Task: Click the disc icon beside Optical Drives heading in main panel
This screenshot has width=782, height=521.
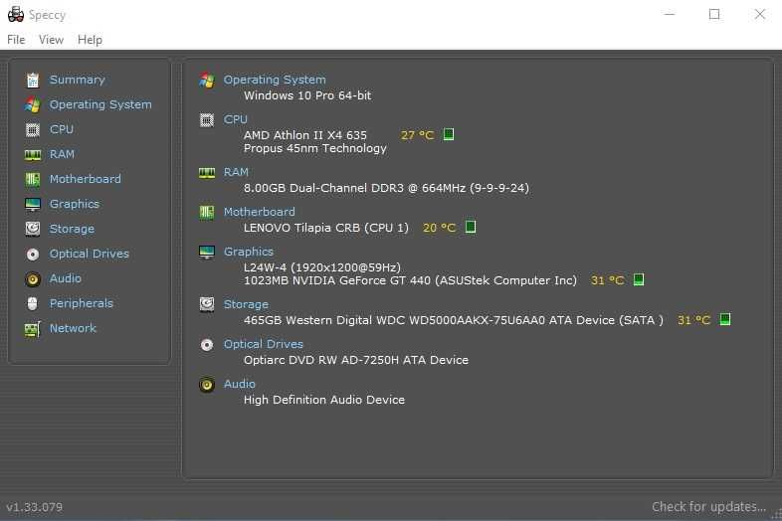Action: pos(207,344)
